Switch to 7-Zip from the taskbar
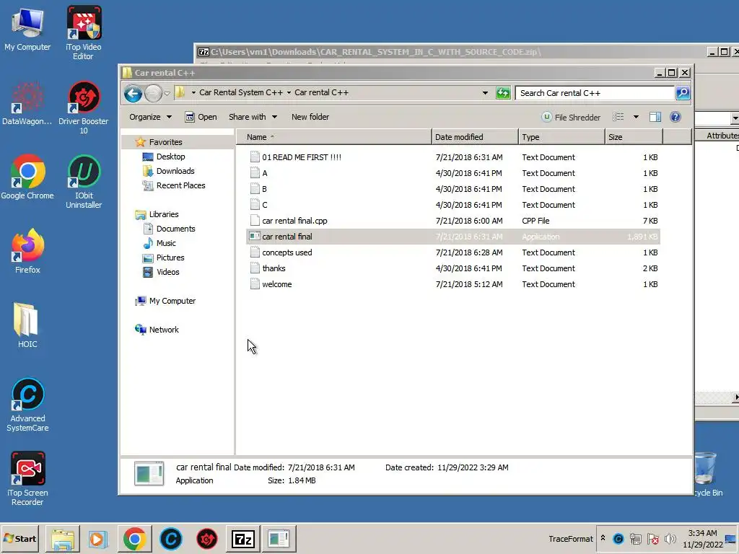The width and height of the screenshot is (739, 554). coord(242,539)
